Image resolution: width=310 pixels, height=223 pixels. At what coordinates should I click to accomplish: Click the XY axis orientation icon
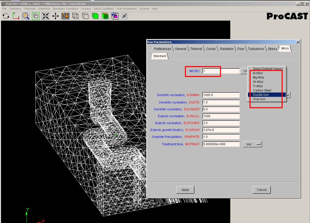pos(16,16)
